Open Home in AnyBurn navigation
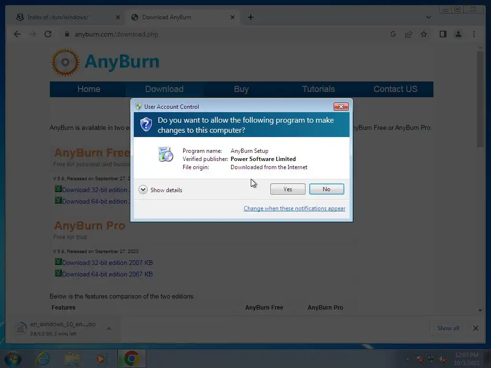 (89, 89)
